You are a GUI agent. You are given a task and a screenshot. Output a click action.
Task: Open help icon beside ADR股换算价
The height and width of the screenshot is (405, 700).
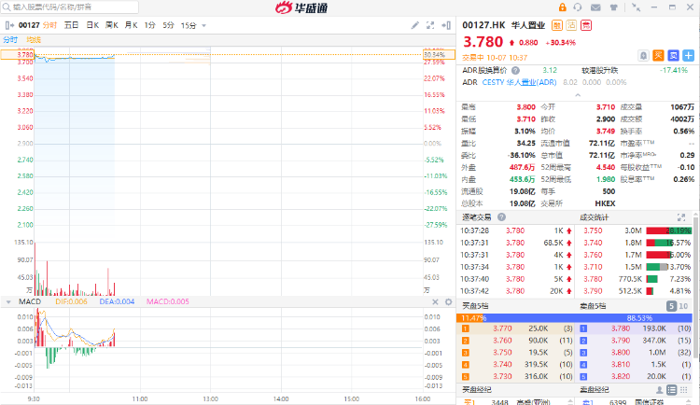pyautogui.click(x=515, y=71)
